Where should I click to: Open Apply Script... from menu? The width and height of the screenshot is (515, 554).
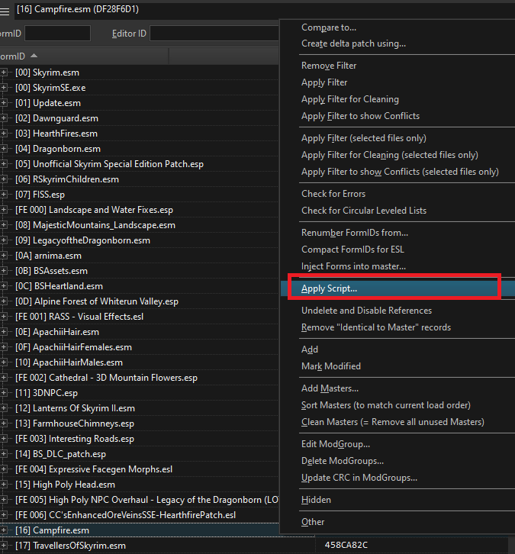click(329, 288)
